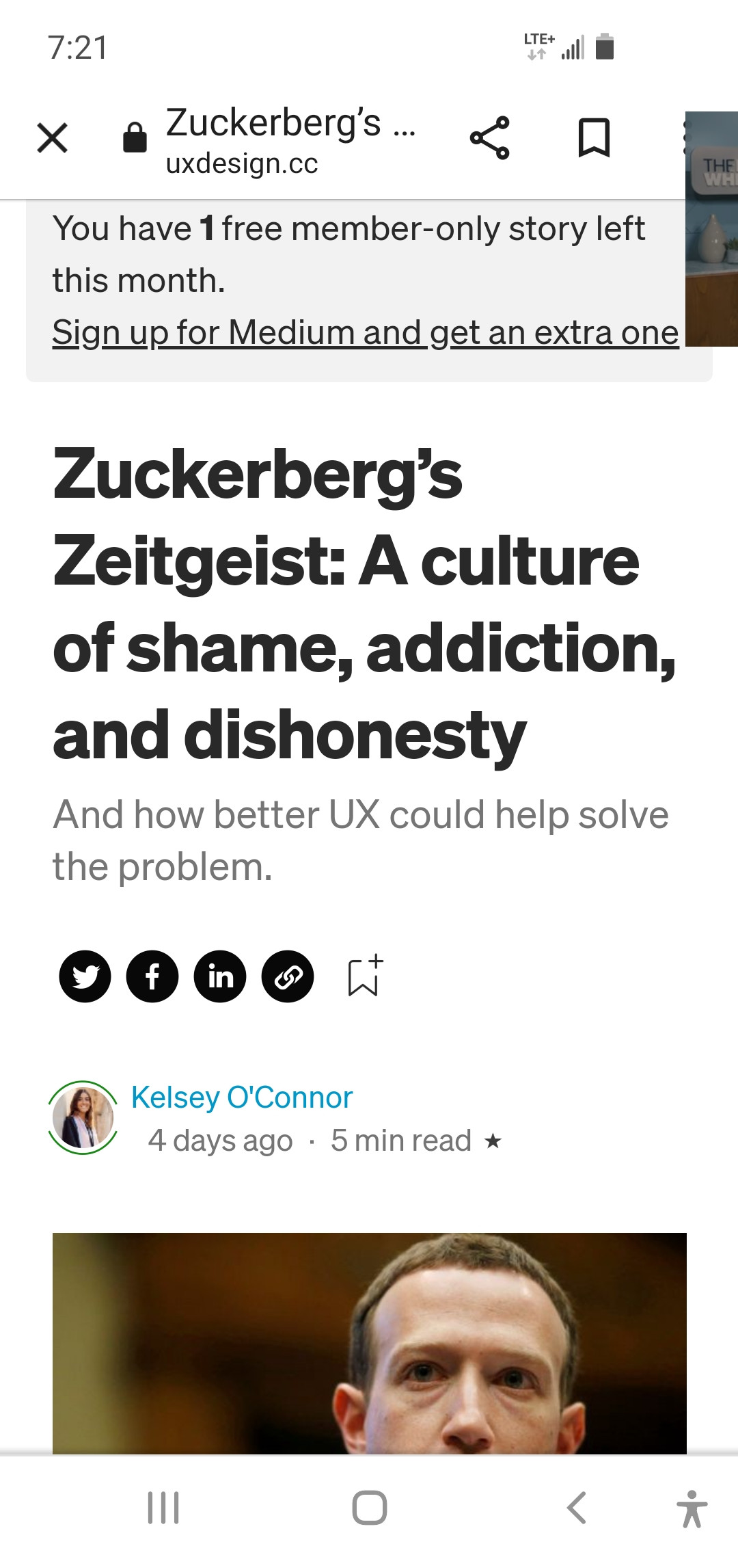Share the article on Twitter

point(85,976)
